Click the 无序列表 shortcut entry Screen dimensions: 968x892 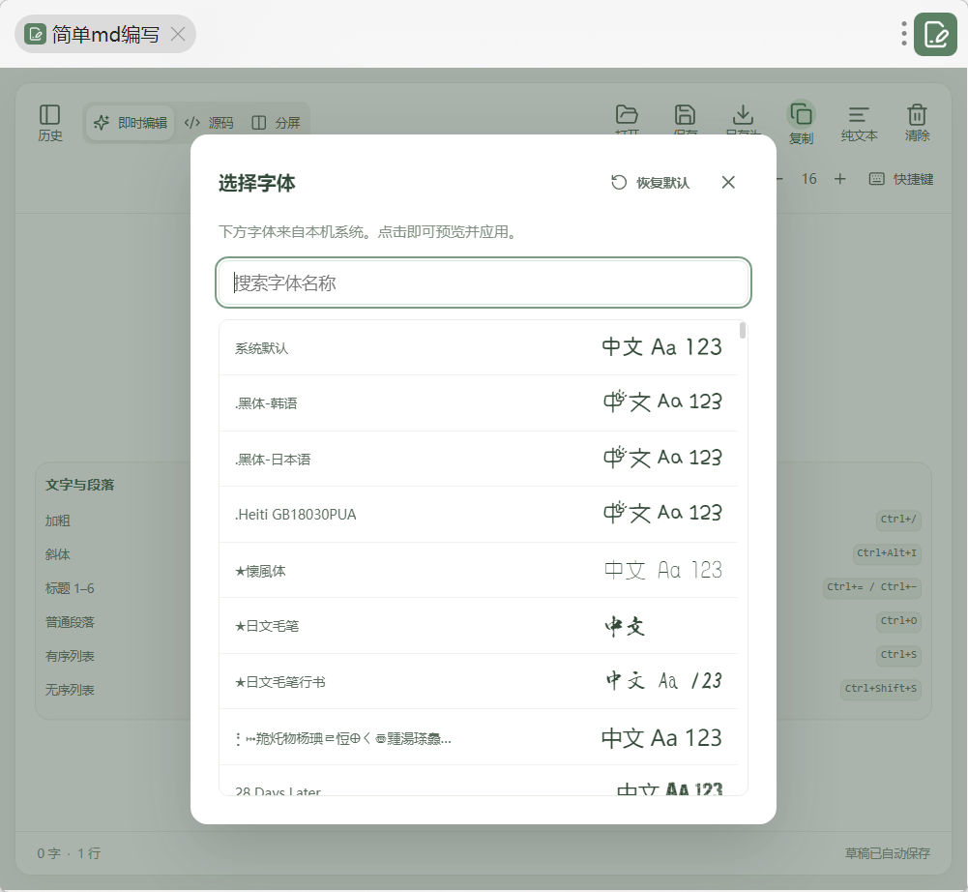(x=70, y=690)
